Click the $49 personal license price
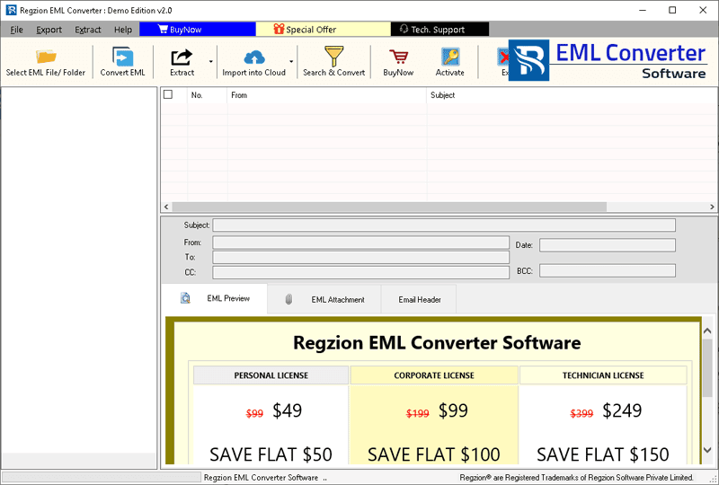This screenshot has width=719, height=485. coord(287,410)
